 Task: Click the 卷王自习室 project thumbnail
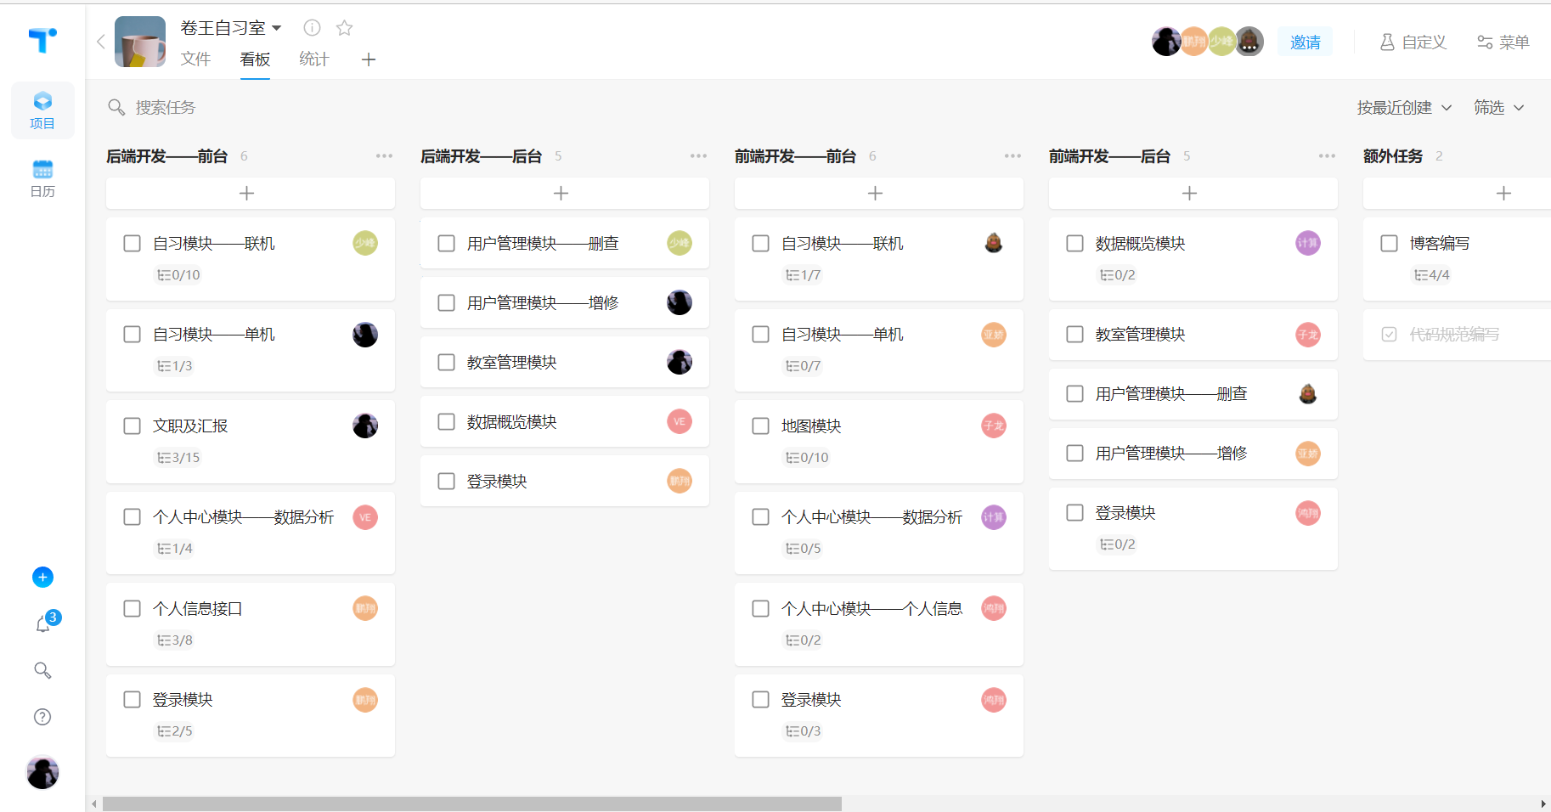(140, 42)
